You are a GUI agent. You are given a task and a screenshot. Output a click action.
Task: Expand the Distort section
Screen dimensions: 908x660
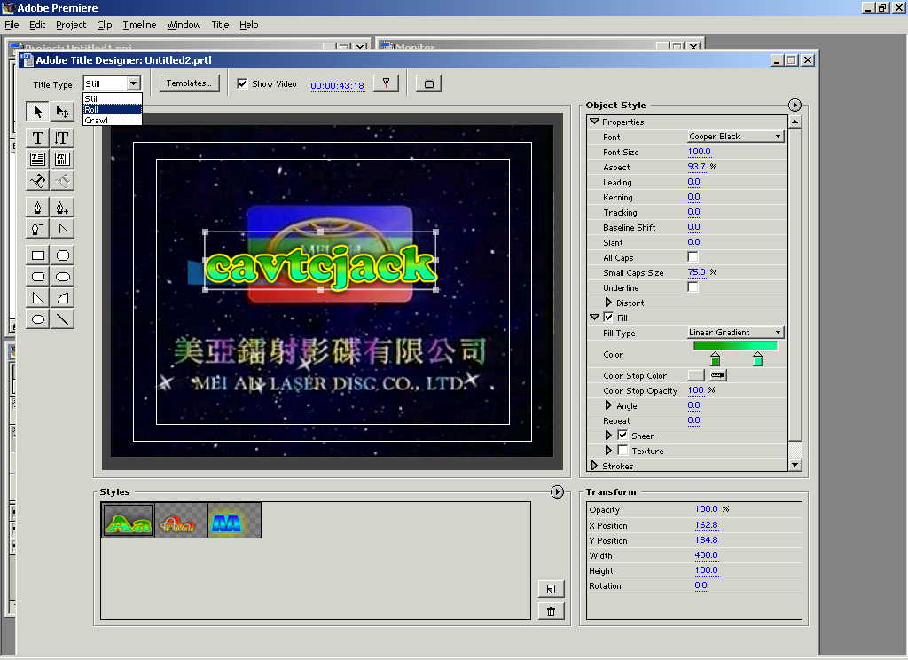coord(608,302)
